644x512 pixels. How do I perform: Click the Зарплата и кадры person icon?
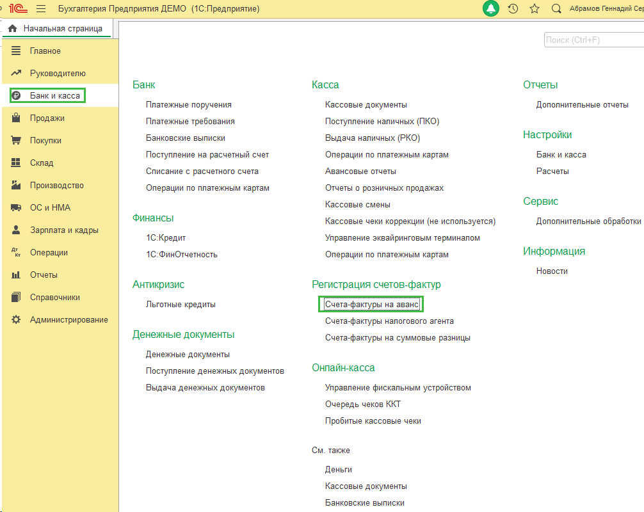16,230
